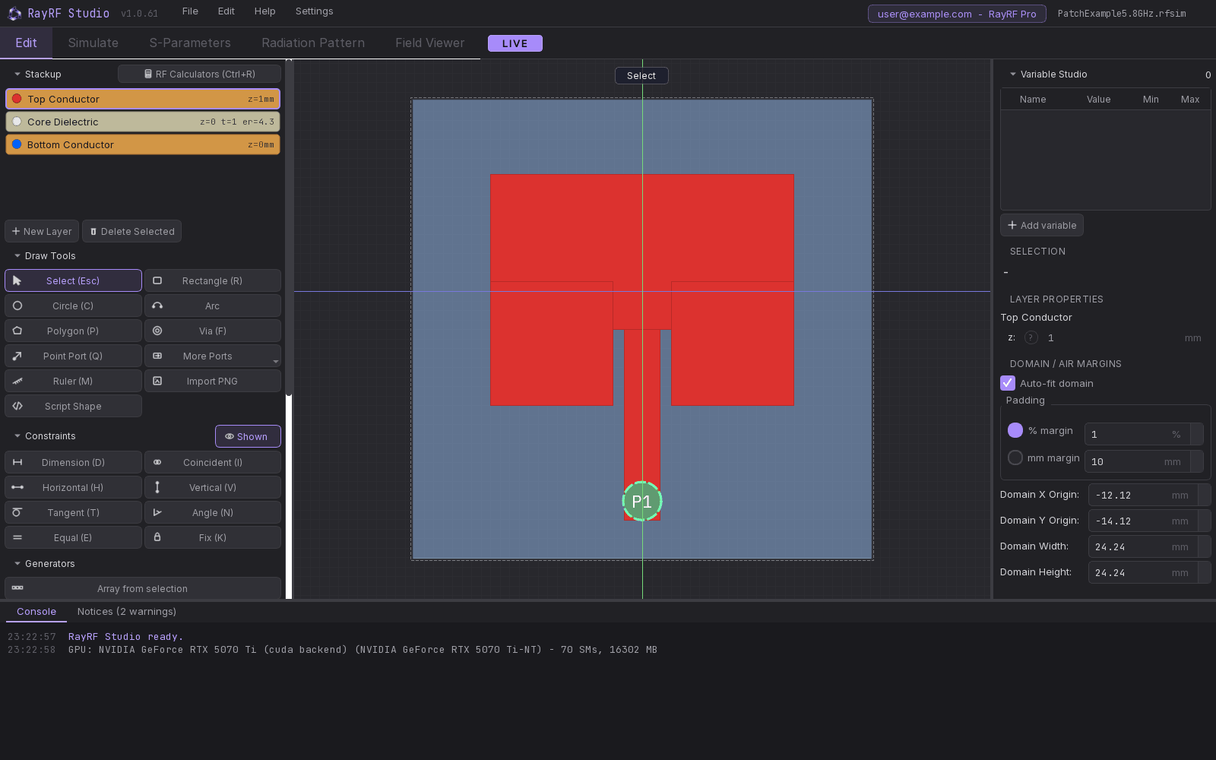
Task: Pick the Circle (C) tool
Action: pyautogui.click(x=73, y=306)
